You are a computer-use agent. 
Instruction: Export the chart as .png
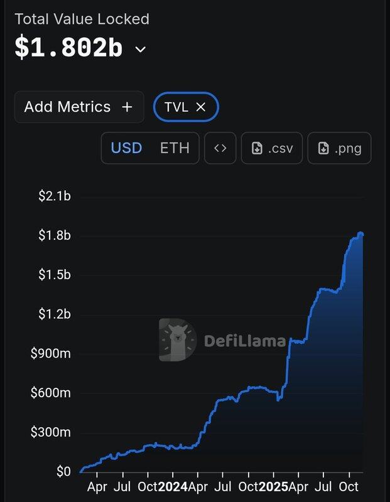[x=339, y=148]
